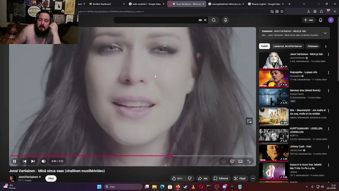The height and width of the screenshot is (191, 339).
Task: Open Nopsajalka - Lupaan olla title
Action: pyautogui.click(x=304, y=72)
